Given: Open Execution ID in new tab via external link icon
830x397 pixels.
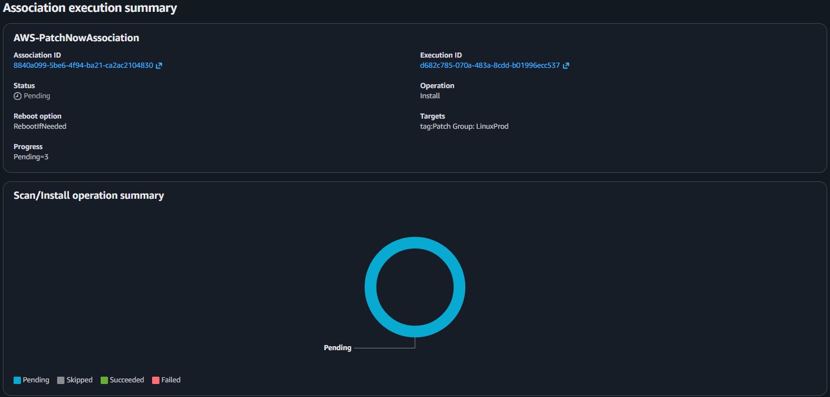Looking at the screenshot, I should pyautogui.click(x=565, y=65).
